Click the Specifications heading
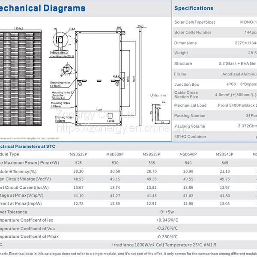 (x=194, y=8)
